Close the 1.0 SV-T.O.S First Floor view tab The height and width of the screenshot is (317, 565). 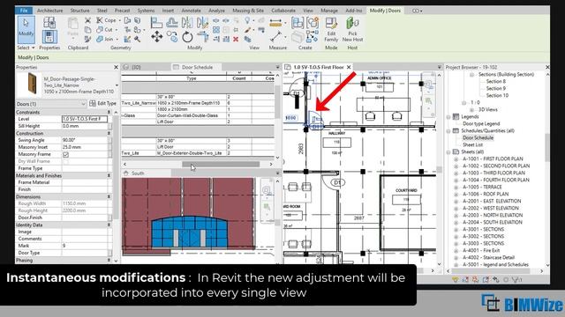[x=349, y=67]
